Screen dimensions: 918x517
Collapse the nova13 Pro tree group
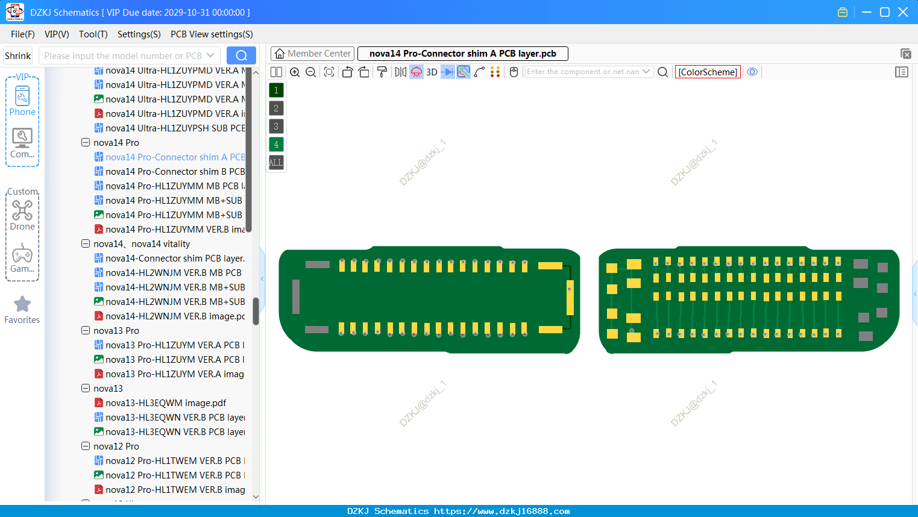[86, 331]
